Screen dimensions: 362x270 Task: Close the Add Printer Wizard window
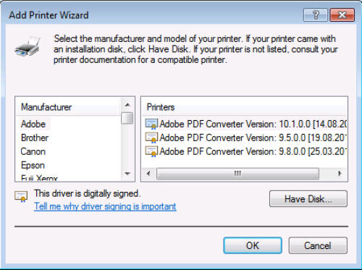pos(342,15)
